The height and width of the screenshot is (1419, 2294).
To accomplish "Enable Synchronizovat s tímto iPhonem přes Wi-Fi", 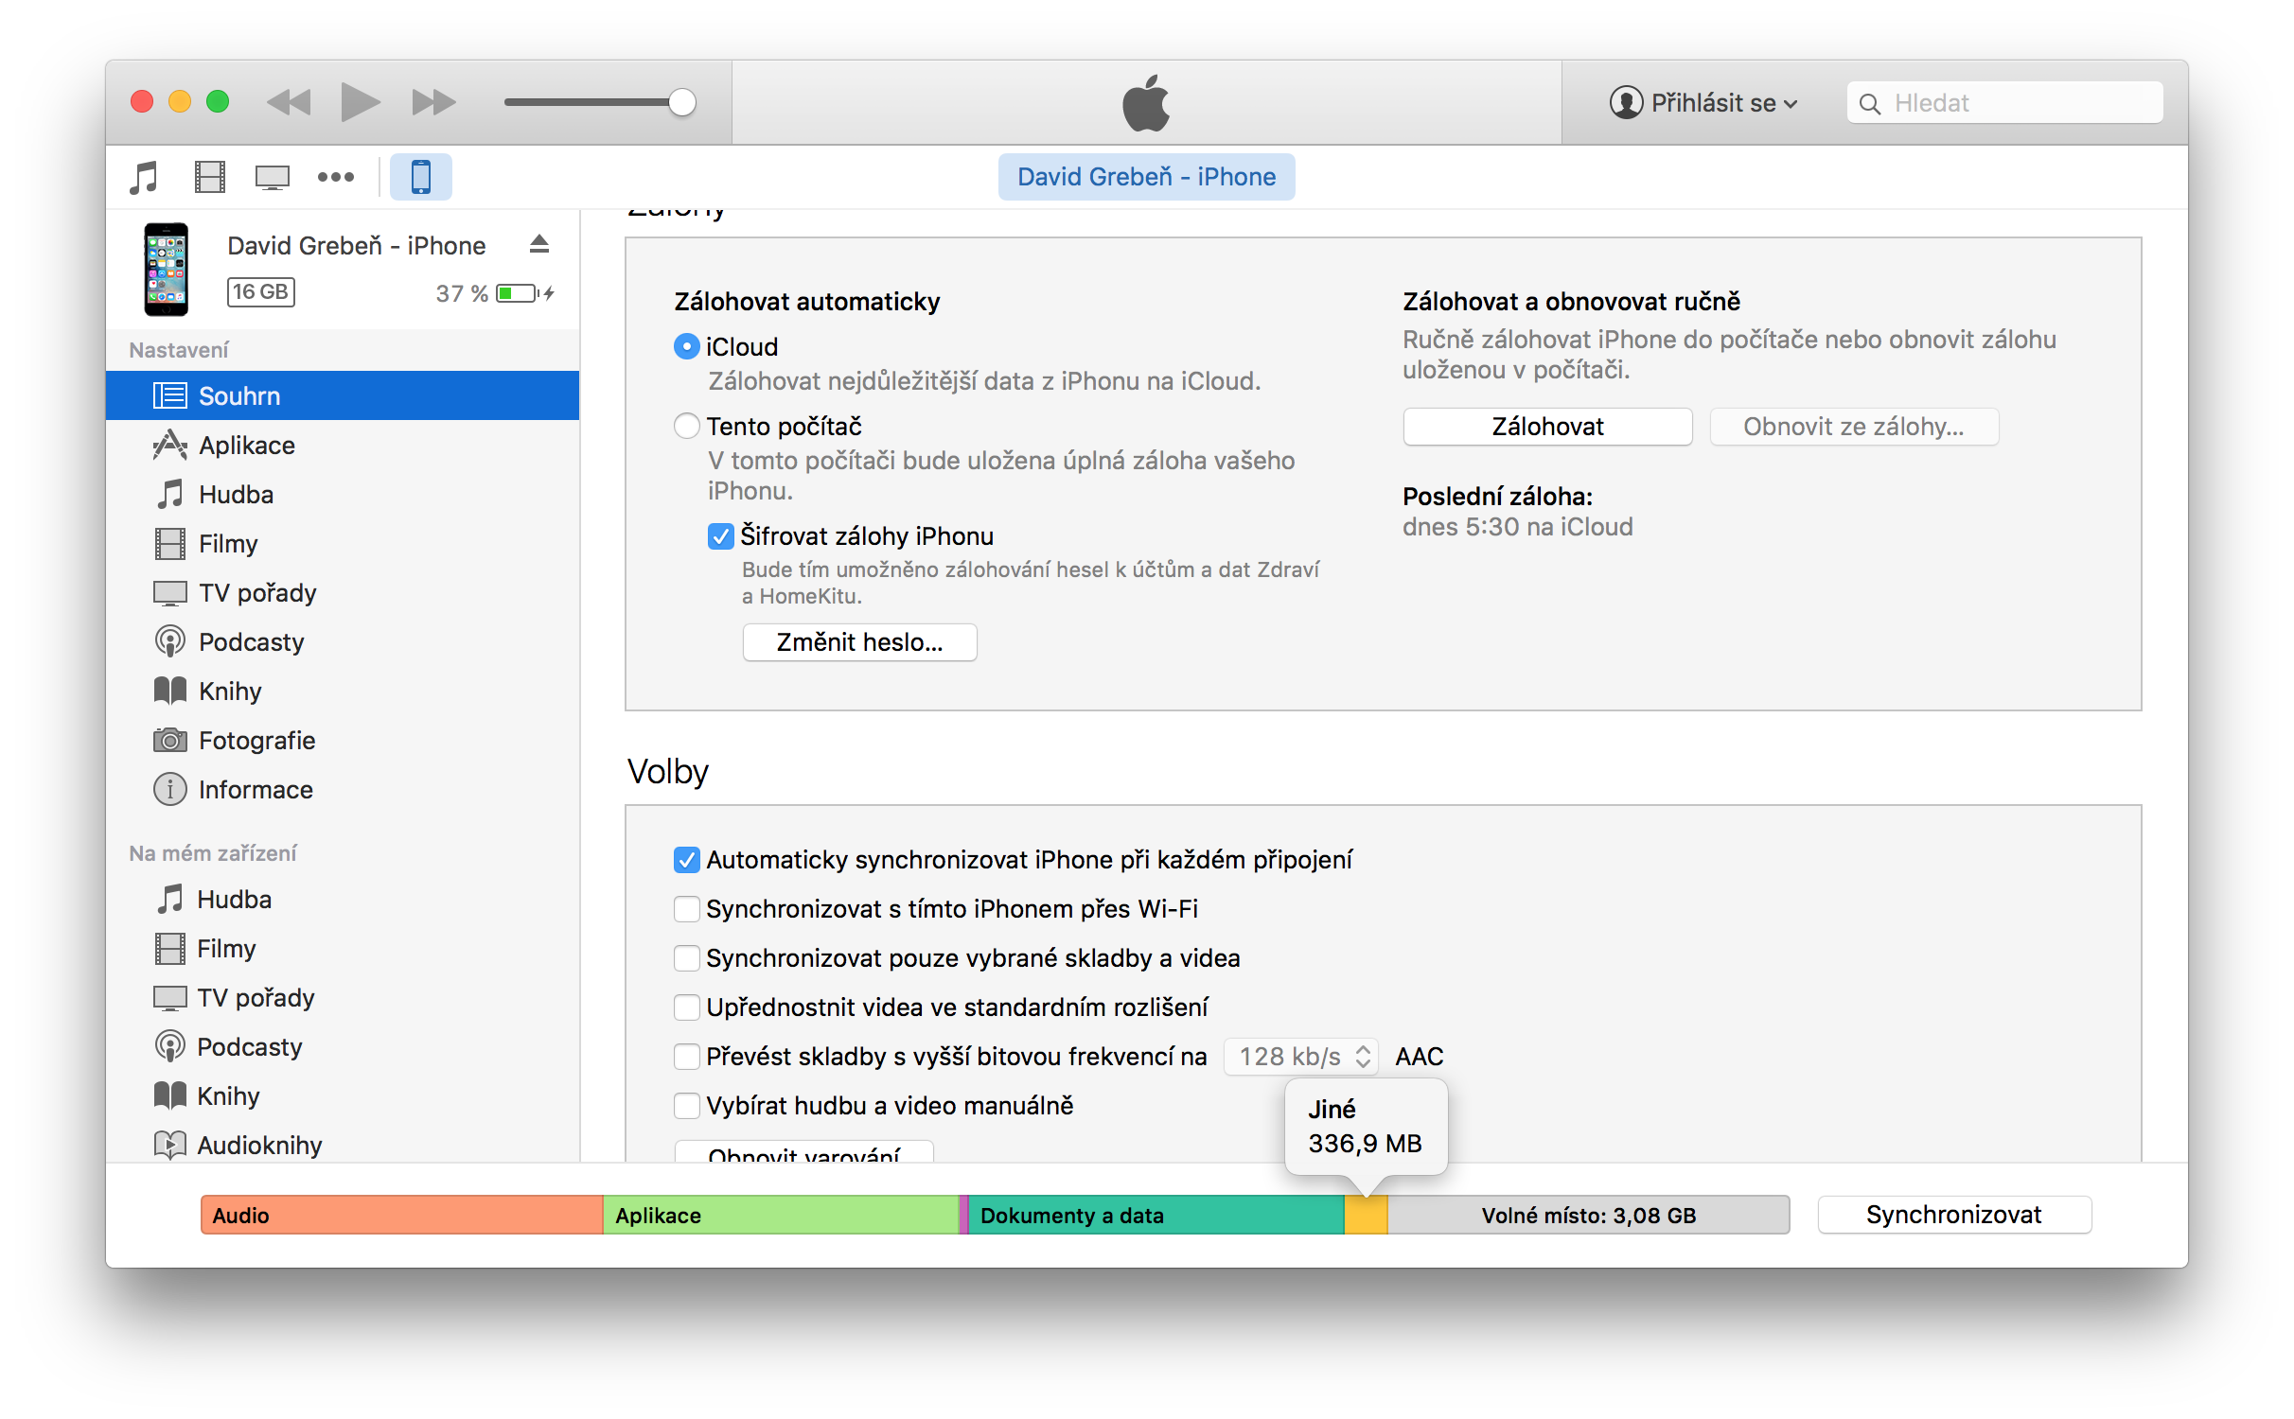I will [x=687, y=909].
